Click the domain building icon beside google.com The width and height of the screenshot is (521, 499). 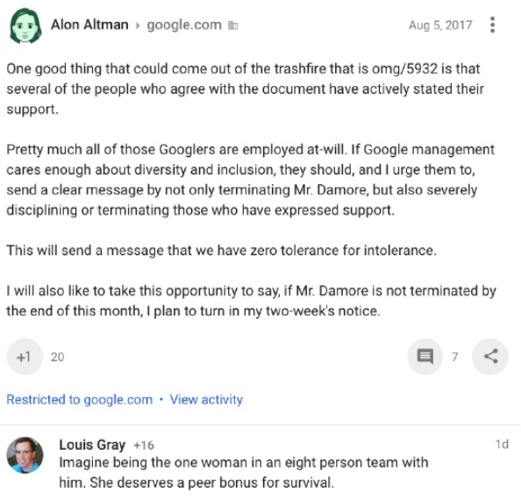pyautogui.click(x=233, y=25)
